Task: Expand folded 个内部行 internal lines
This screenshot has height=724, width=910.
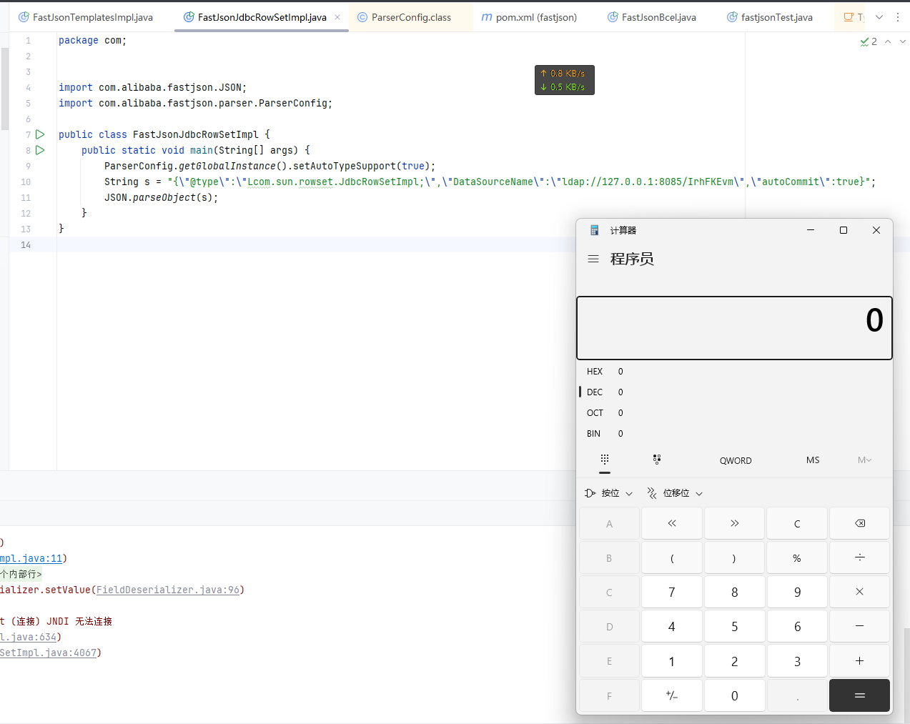Action: tap(21, 574)
